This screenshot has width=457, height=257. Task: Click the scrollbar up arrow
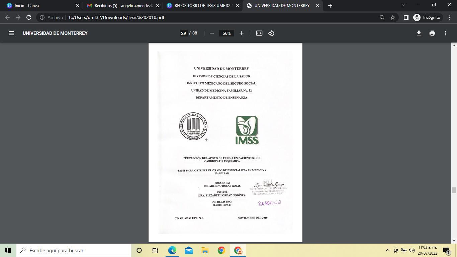point(454,46)
